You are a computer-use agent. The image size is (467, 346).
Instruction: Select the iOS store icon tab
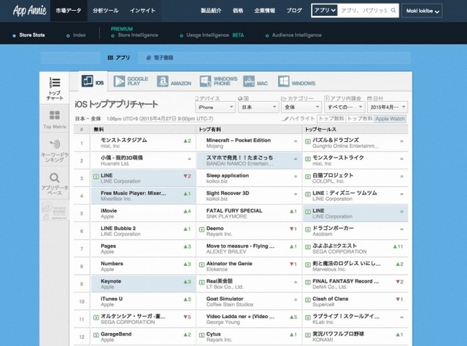click(x=88, y=81)
